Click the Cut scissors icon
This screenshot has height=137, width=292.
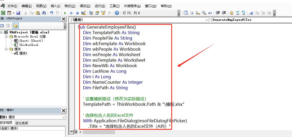tap(26, 13)
